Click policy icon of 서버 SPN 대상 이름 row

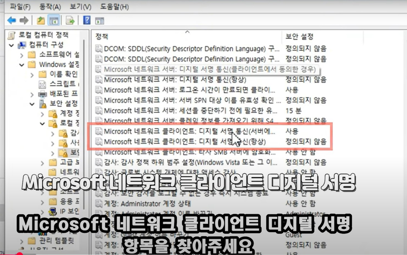(99, 100)
